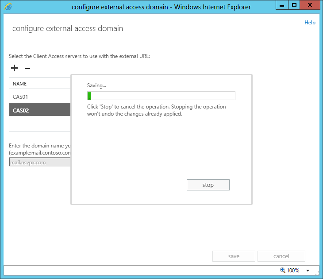Viewport: 323px width, 279px height.
Task: Expand the zoom level dropdown arrow
Action: (308, 271)
